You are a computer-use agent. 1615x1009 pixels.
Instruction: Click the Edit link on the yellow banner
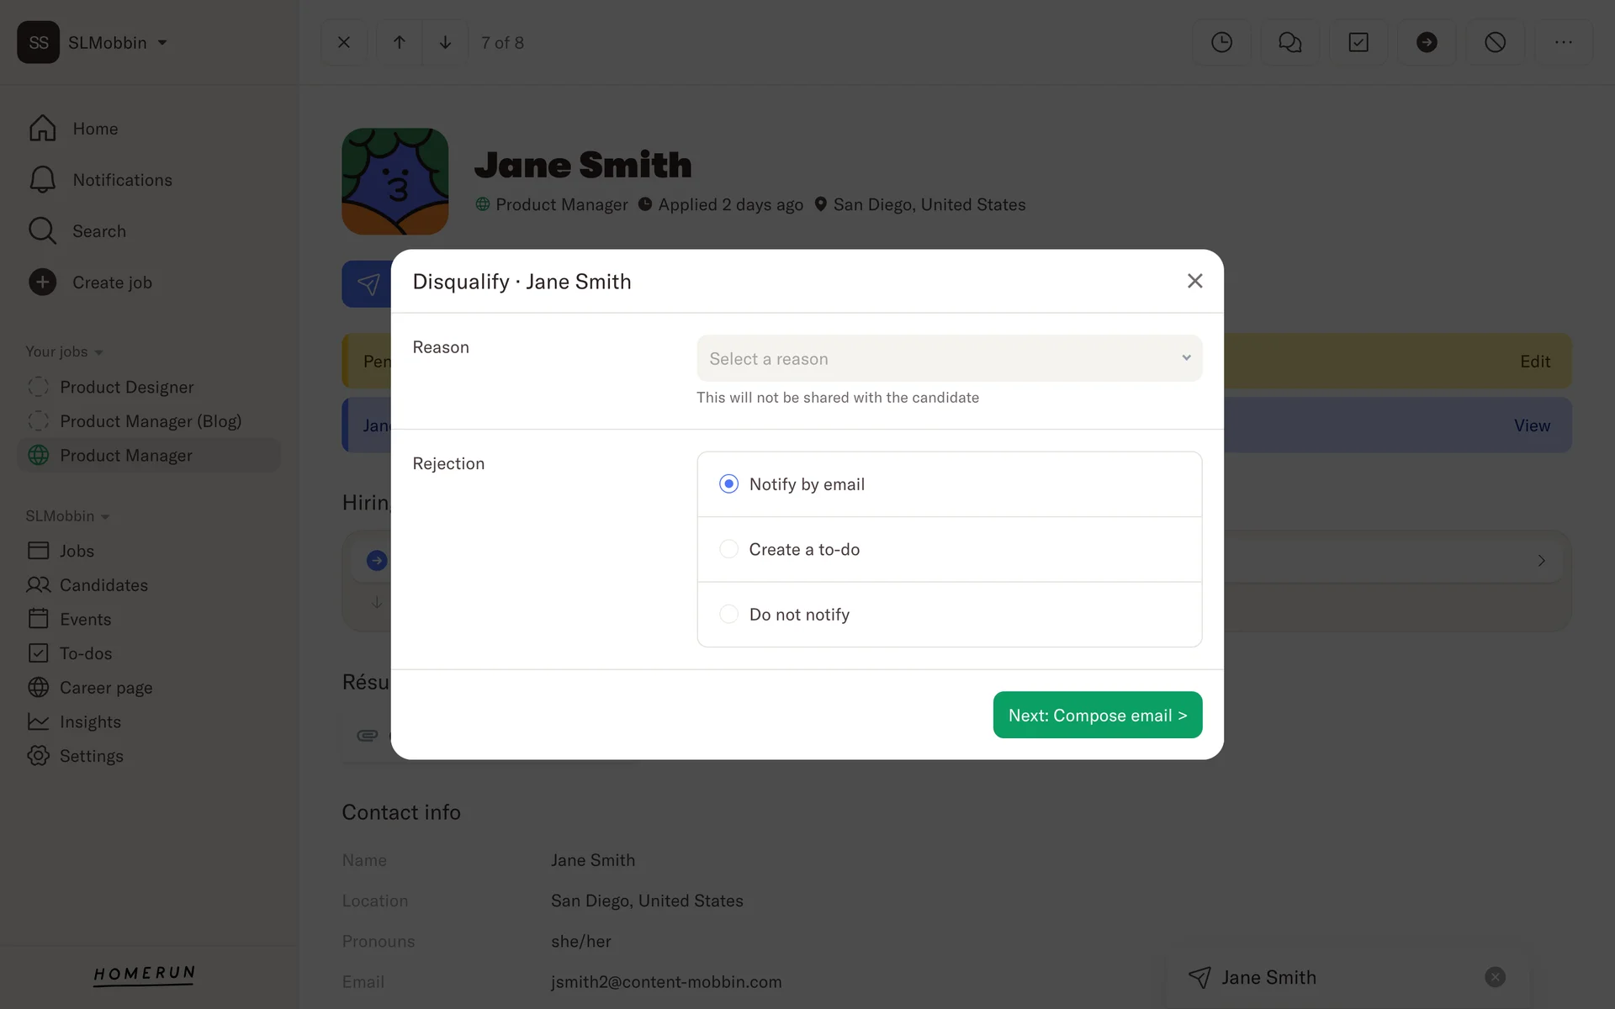click(1534, 362)
